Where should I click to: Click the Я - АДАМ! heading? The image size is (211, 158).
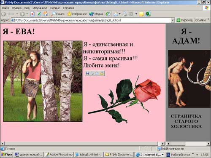[186, 36]
